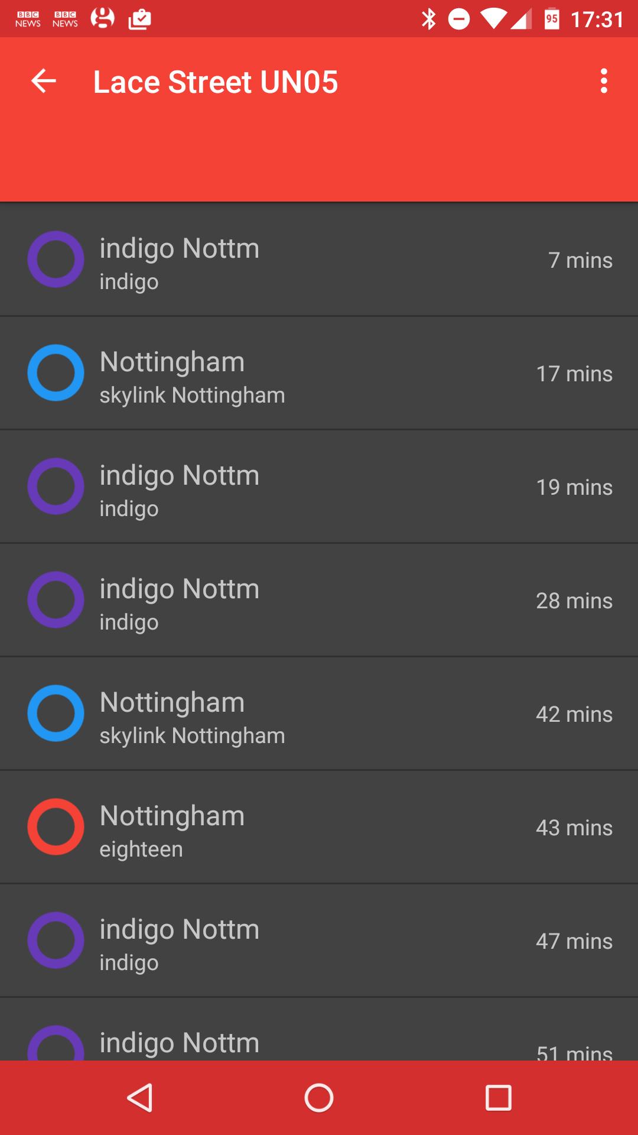This screenshot has width=638, height=1135.
Task: Tap purple circle beside 19 mins indigo
Action: (56, 487)
